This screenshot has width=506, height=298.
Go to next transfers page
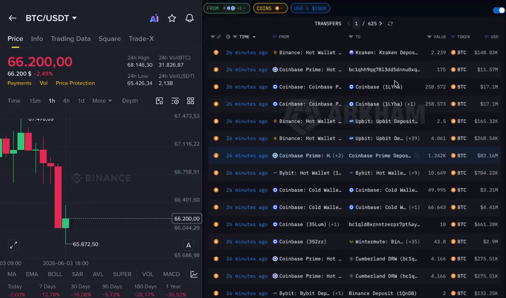(381, 24)
